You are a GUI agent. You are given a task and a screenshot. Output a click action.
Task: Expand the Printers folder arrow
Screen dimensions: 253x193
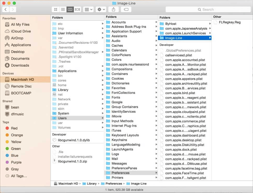[156, 178]
